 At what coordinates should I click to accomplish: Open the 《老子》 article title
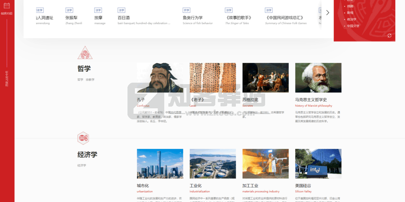pos(197,100)
